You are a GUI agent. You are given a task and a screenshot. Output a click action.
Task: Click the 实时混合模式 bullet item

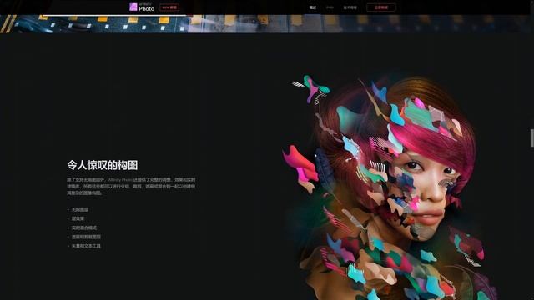click(x=84, y=227)
